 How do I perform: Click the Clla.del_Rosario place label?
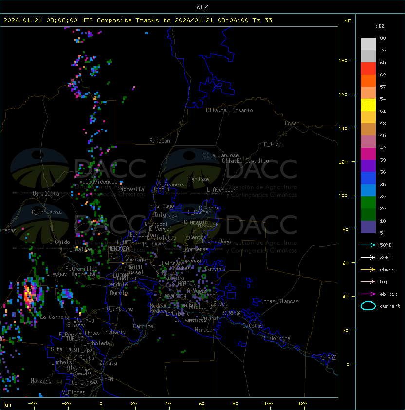tap(229, 110)
